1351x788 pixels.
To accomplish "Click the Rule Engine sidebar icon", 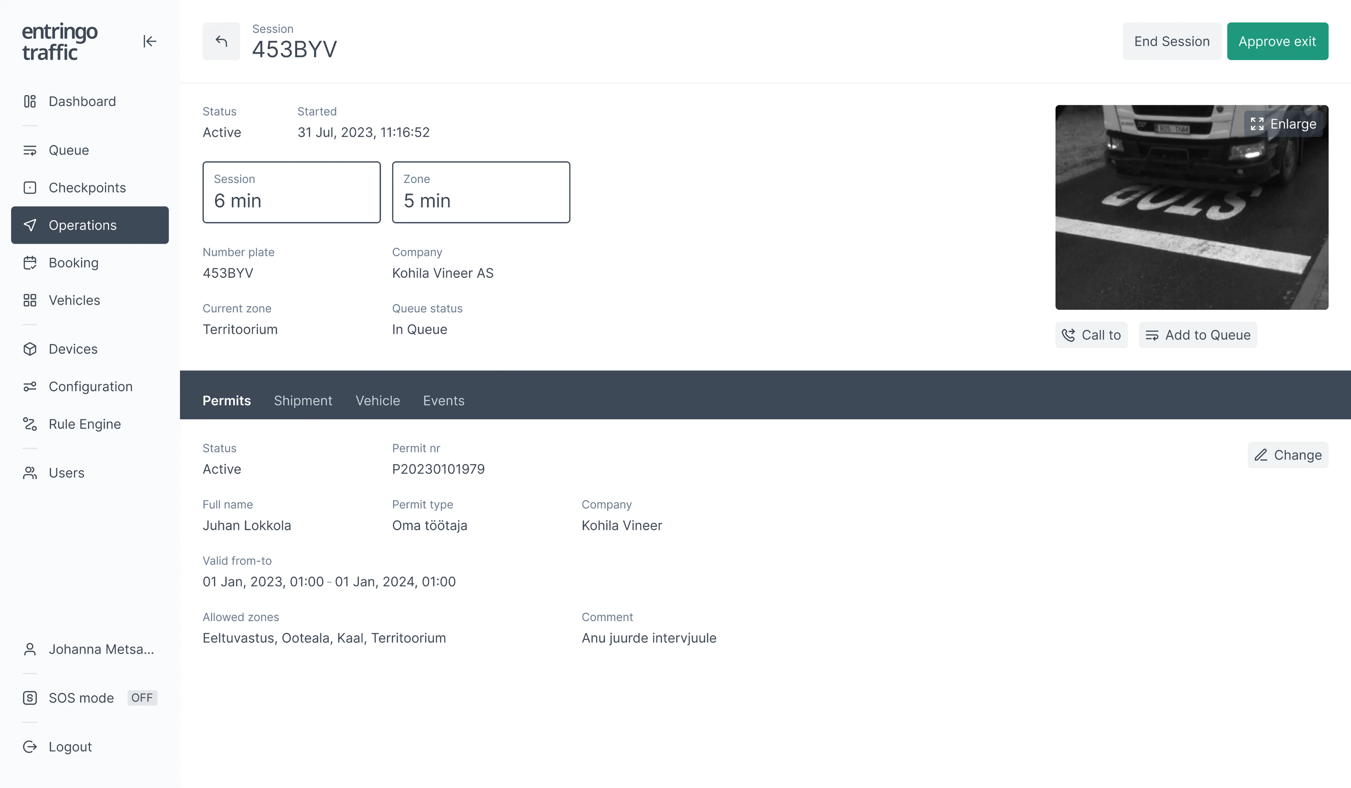I will (30, 424).
